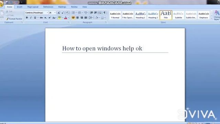This screenshot has width=220, height=124.
Task: Increase the paragraph indent
Action: pos(96,13)
